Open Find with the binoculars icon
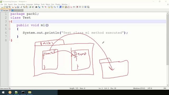The image size is (169, 95). pos(36,7)
